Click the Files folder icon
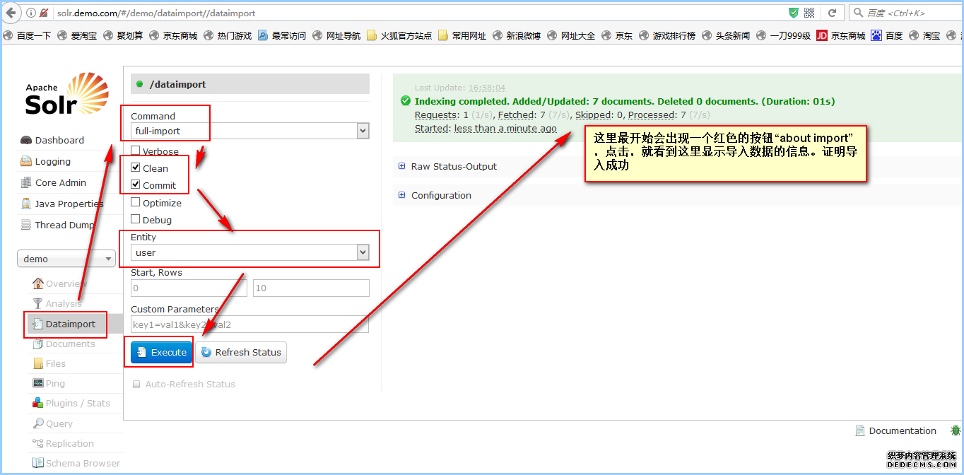964x475 pixels. [x=38, y=363]
